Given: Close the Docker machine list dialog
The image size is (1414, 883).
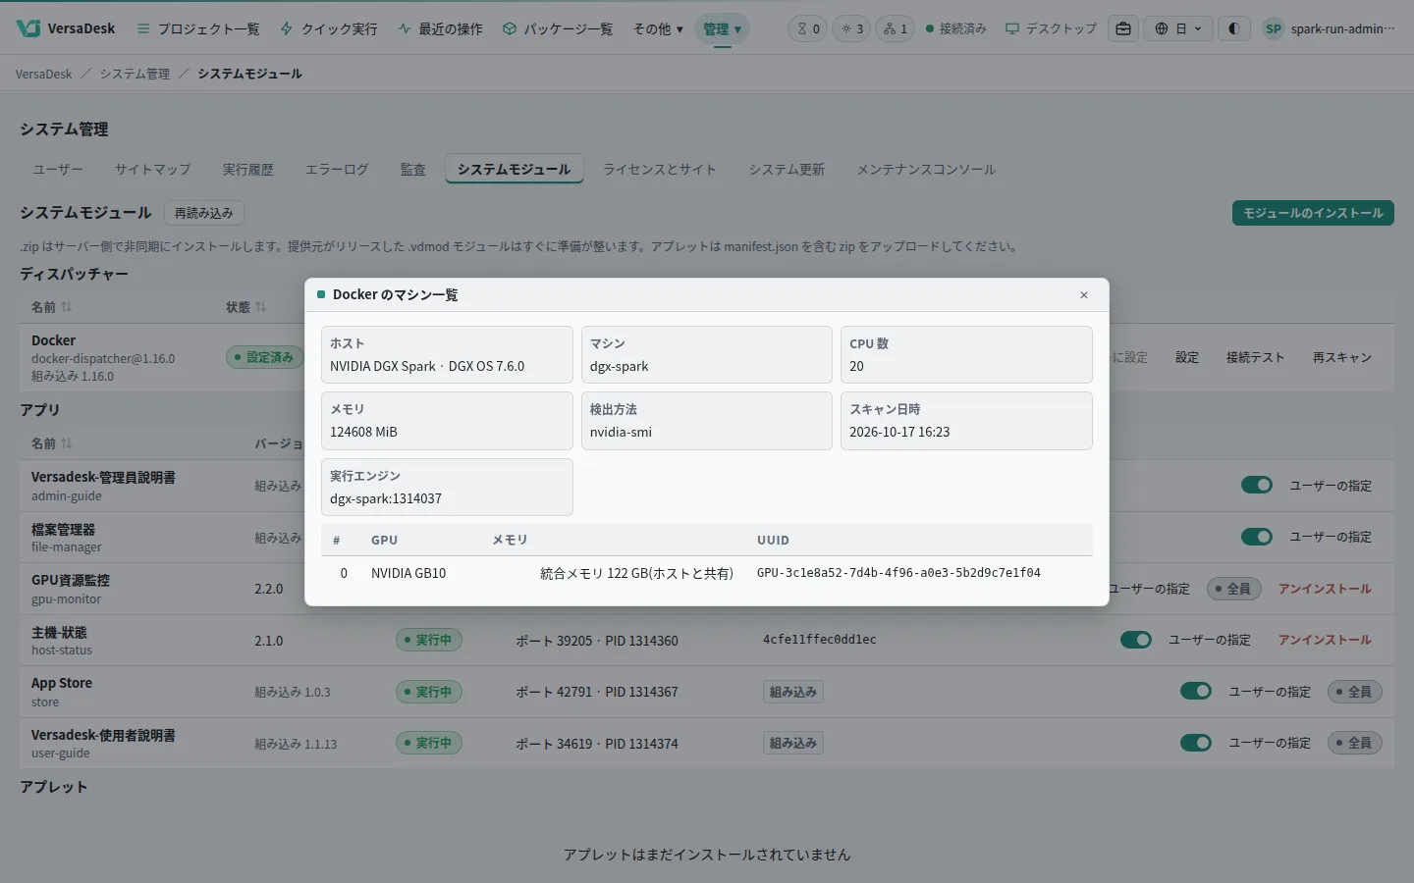Looking at the screenshot, I should (1084, 295).
